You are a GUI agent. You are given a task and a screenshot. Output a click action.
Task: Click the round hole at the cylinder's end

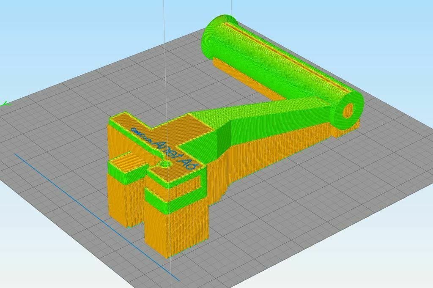click(x=348, y=110)
